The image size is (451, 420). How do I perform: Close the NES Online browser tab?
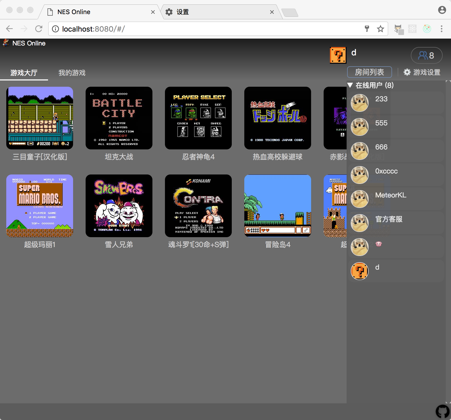pyautogui.click(x=153, y=12)
